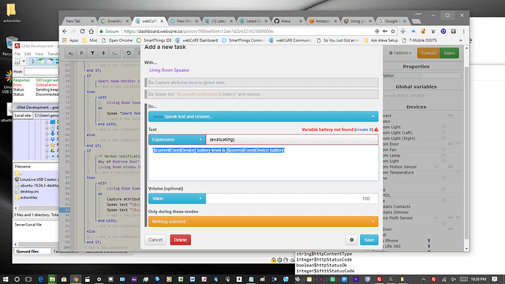
Task: Expand the Nothing selected modes dropdown
Action: click(263, 222)
